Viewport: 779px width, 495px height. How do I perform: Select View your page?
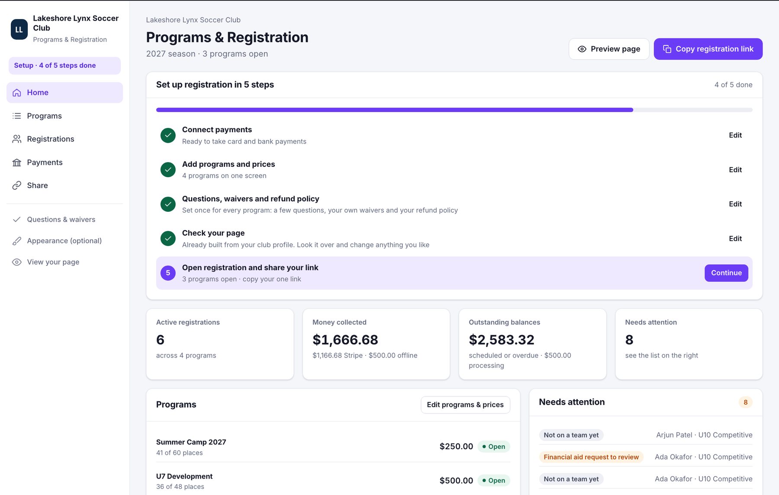64,262
